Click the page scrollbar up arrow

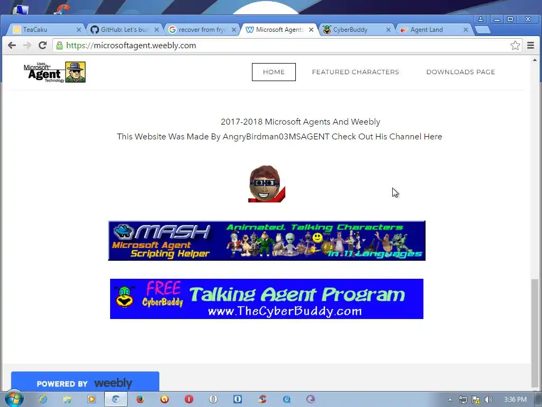[535, 60]
